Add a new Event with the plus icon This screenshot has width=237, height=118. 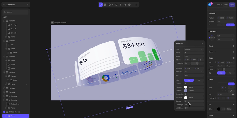(233, 52)
